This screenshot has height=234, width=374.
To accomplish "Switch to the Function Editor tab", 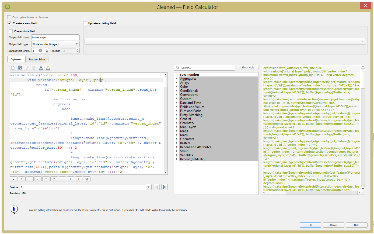I will [37, 59].
